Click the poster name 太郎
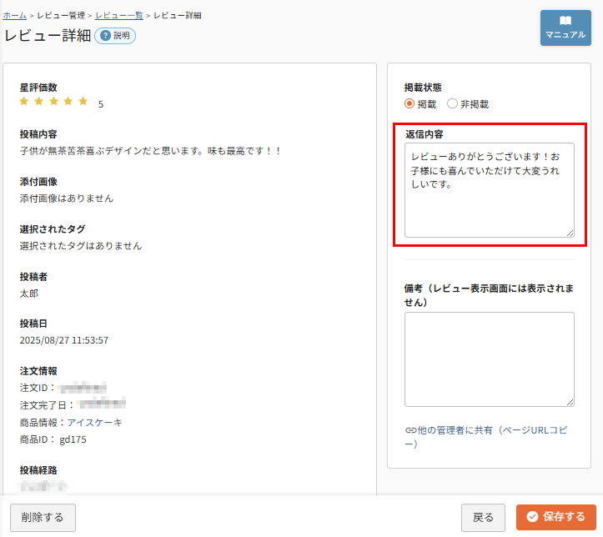The image size is (603, 537). point(29,294)
